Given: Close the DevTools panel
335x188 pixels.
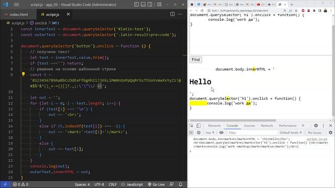Looking at the screenshot, I should (x=330, y=126).
